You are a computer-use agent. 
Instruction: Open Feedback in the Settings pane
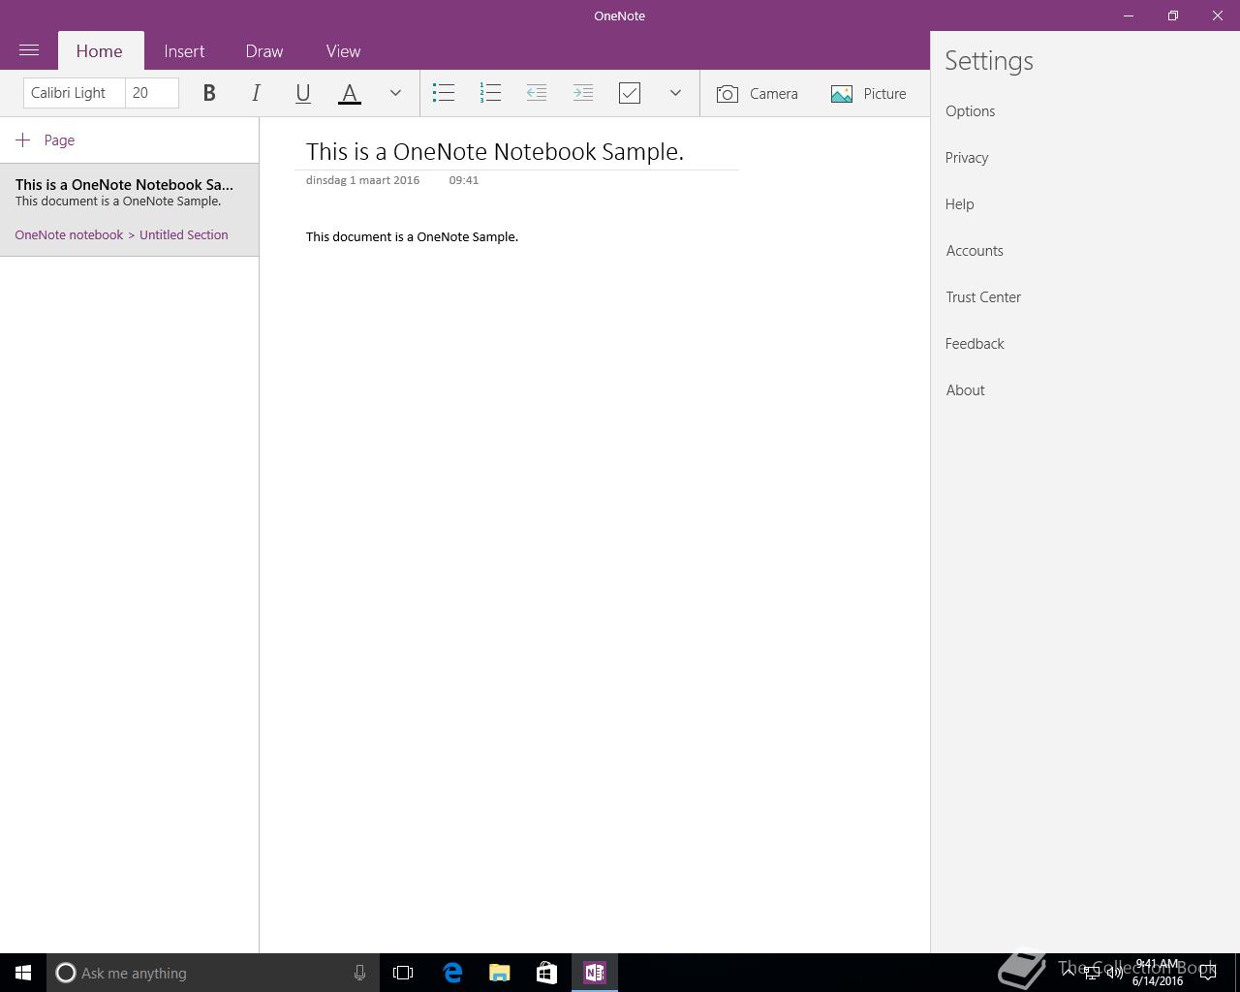(975, 344)
